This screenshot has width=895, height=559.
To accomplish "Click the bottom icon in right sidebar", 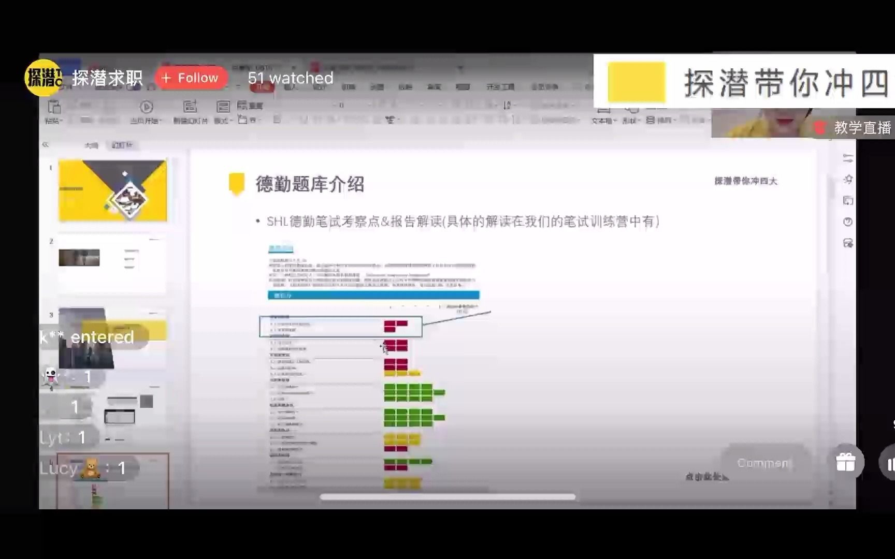I will click(x=848, y=243).
